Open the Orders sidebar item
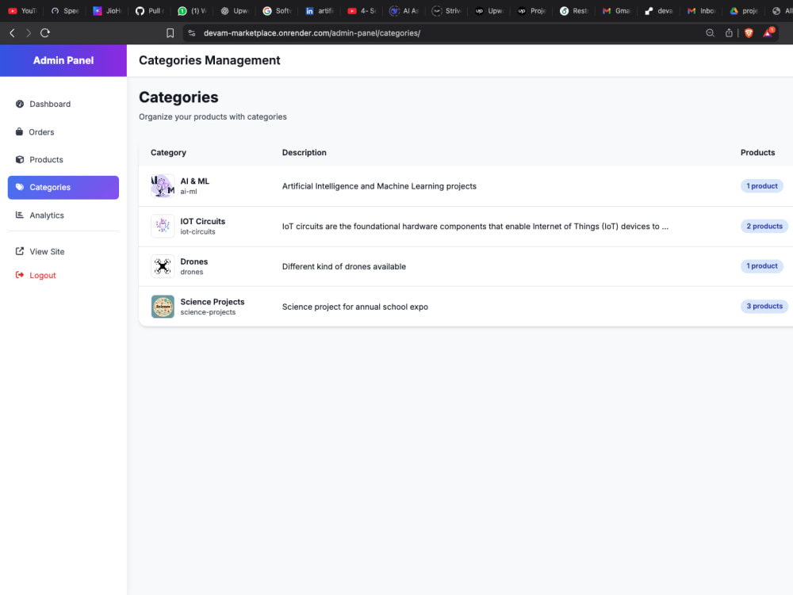Screen dimensions: 793x595 [63, 132]
